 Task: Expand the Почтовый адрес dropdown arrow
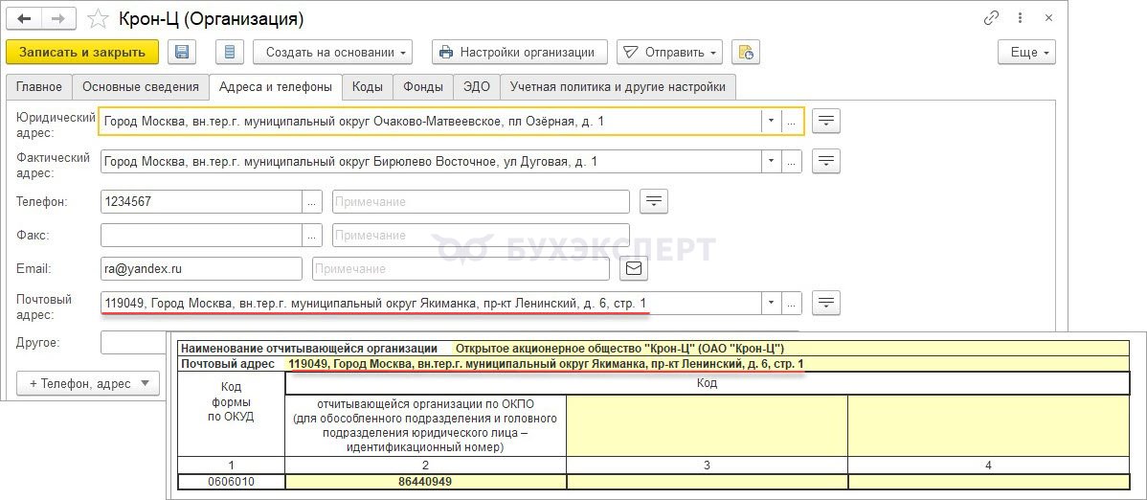(x=771, y=303)
